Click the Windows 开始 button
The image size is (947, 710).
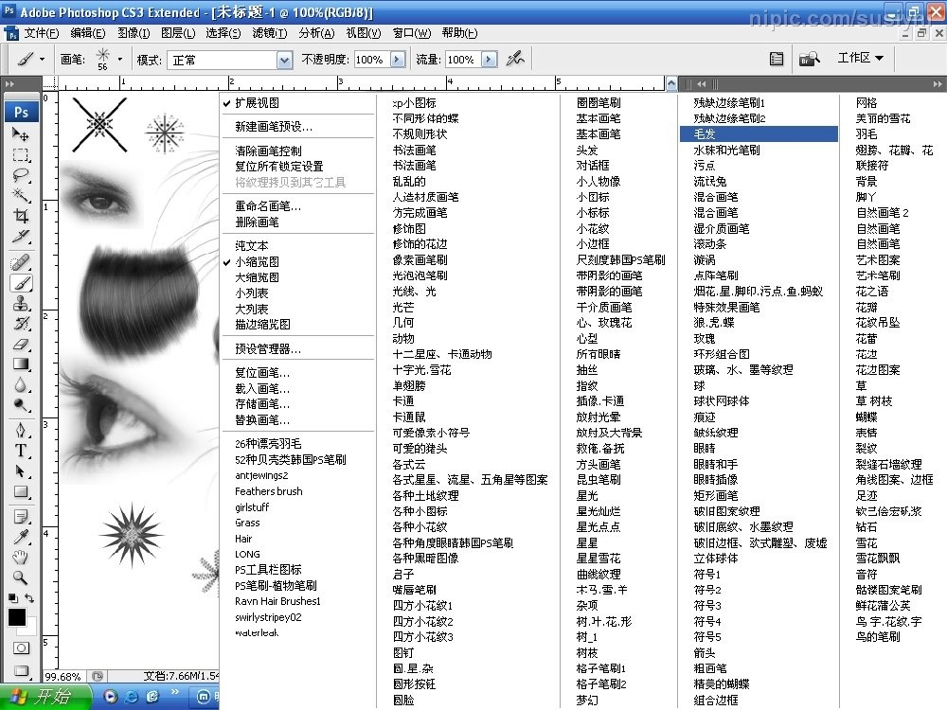point(43,698)
